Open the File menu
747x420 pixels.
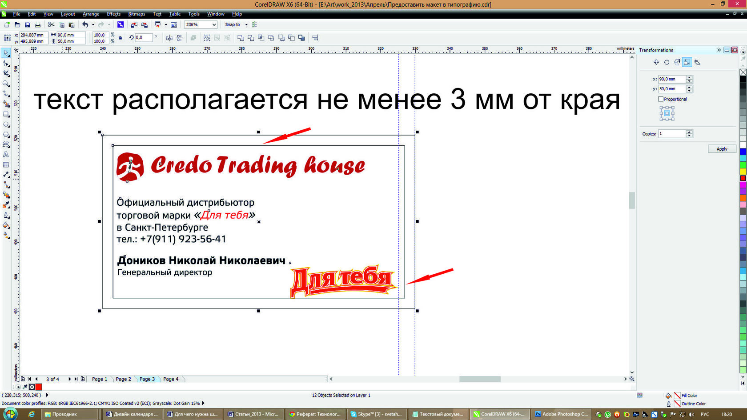(16, 14)
